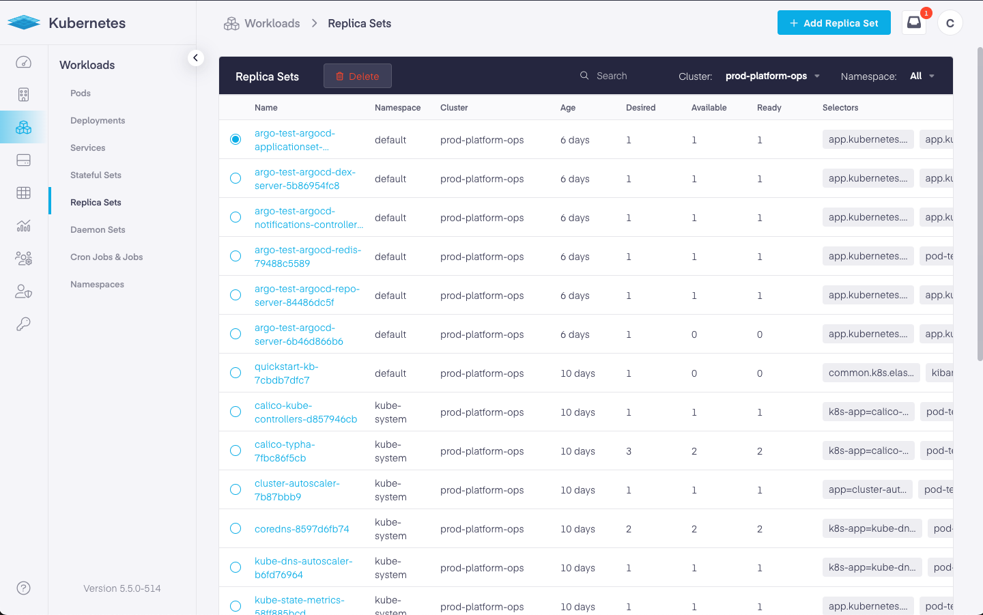Open the notifications inbox icon
The image size is (983, 615).
(x=914, y=23)
